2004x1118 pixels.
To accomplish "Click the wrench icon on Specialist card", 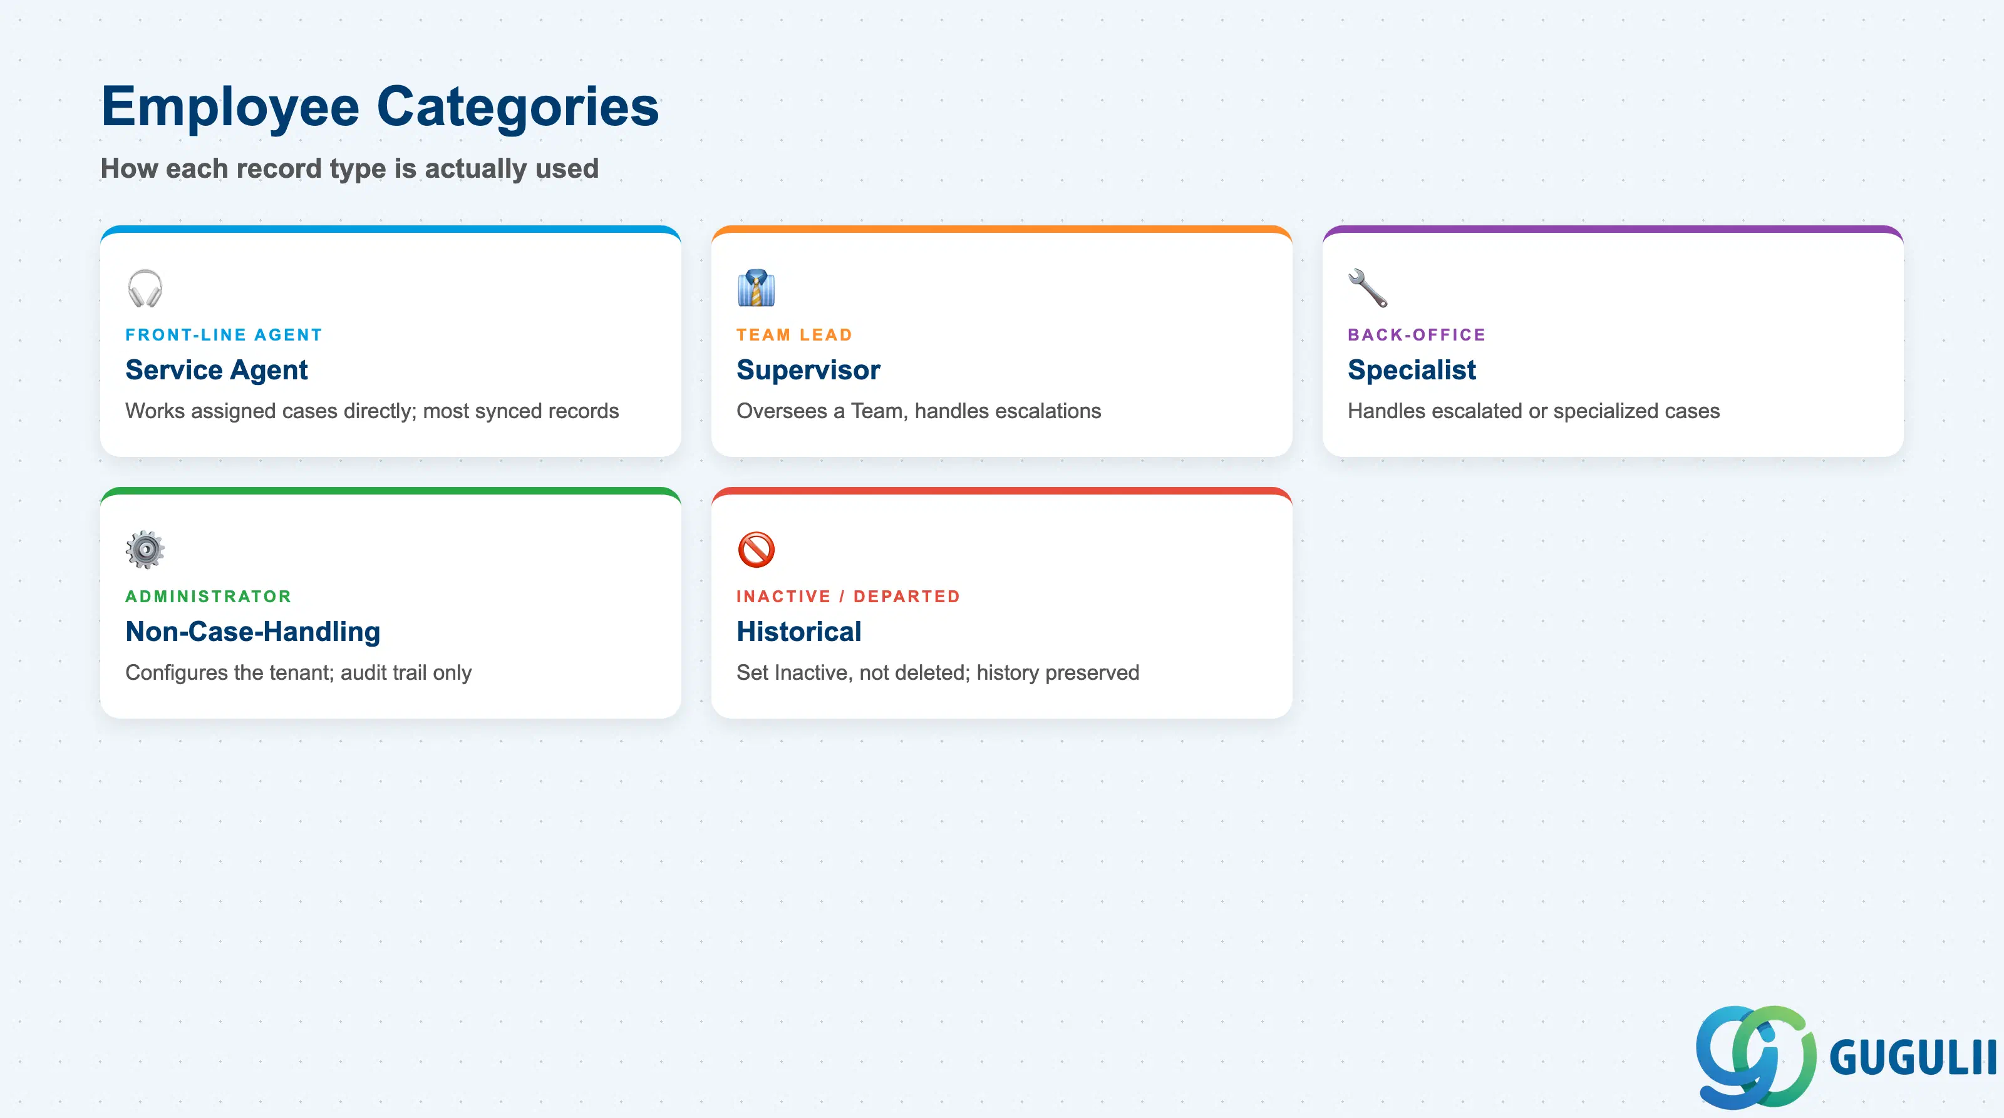I will click(1368, 289).
